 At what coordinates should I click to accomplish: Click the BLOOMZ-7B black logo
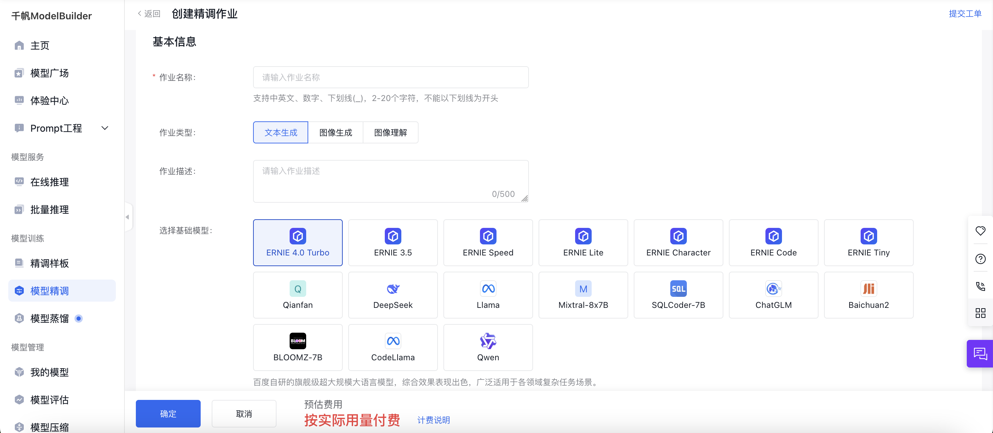click(298, 341)
